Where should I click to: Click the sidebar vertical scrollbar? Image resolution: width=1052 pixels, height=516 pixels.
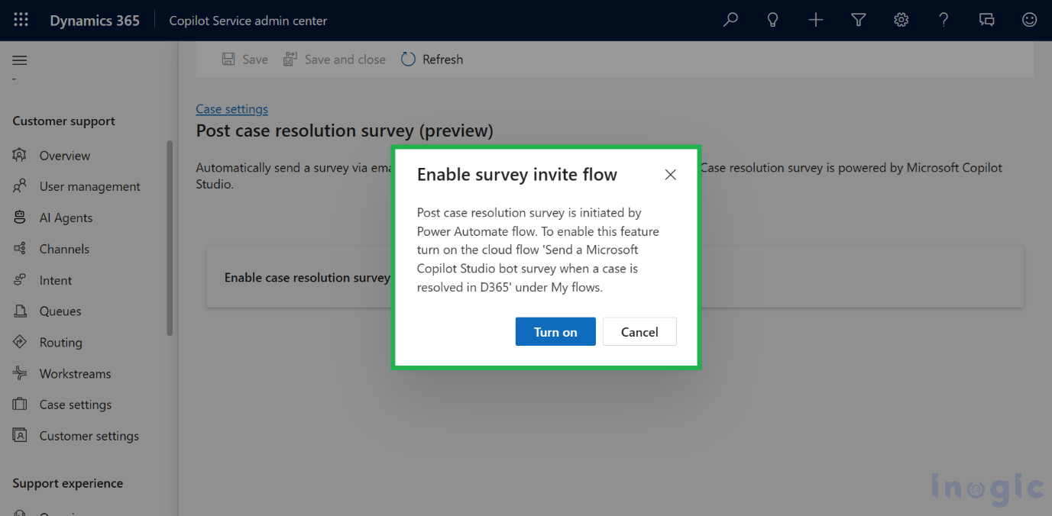pos(170,237)
